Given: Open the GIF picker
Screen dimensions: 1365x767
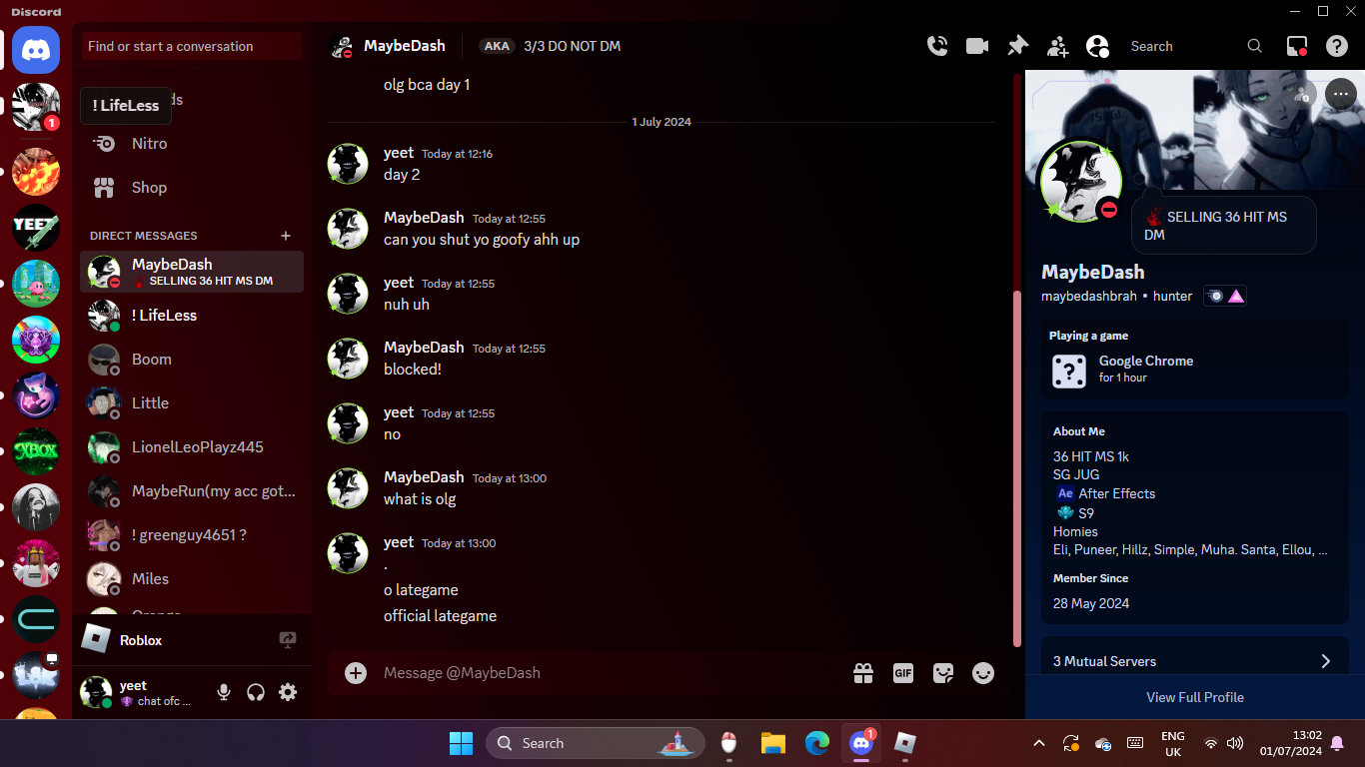Looking at the screenshot, I should pos(903,673).
